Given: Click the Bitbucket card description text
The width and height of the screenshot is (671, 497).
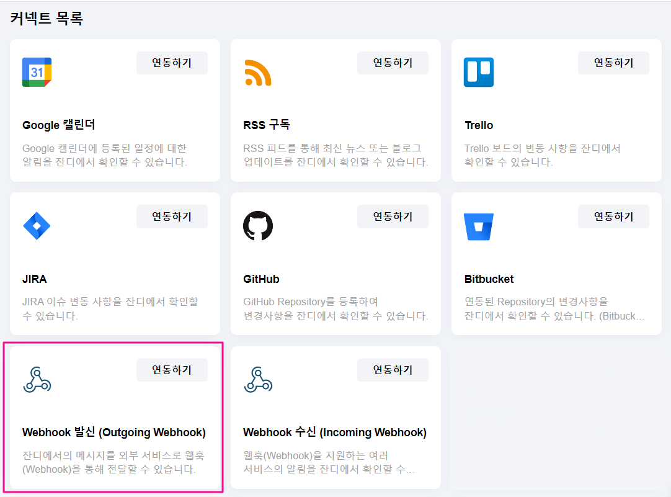Looking at the screenshot, I should [x=554, y=309].
